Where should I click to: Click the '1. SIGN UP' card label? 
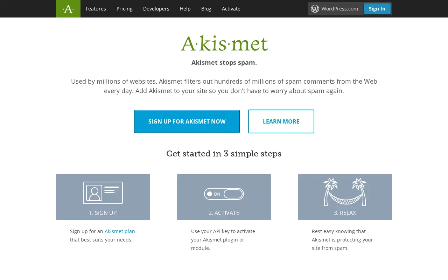(x=103, y=213)
